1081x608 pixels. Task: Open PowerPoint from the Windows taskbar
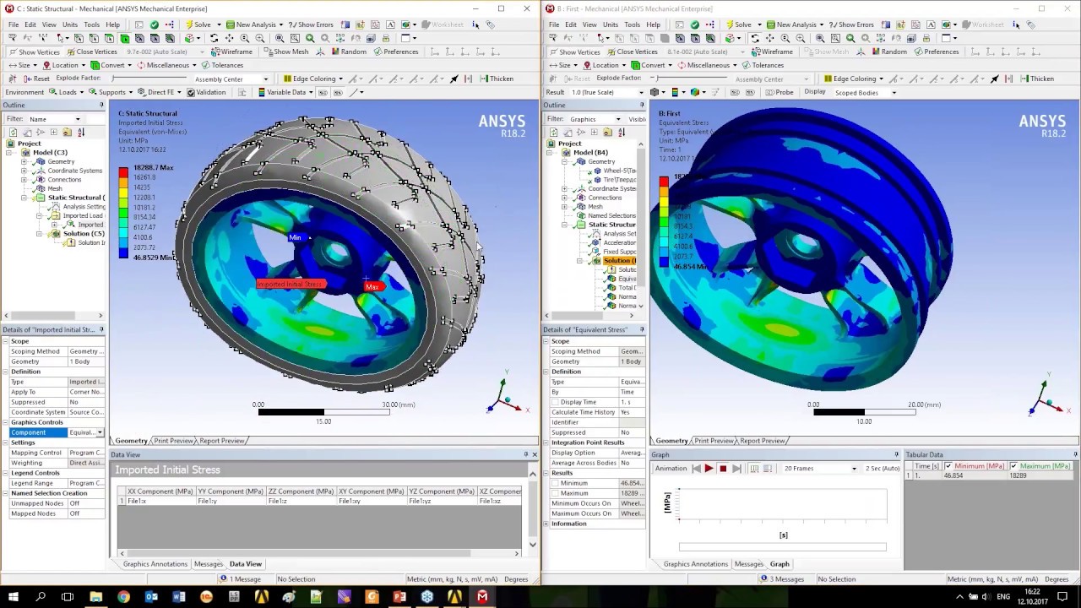pyautogui.click(x=399, y=597)
